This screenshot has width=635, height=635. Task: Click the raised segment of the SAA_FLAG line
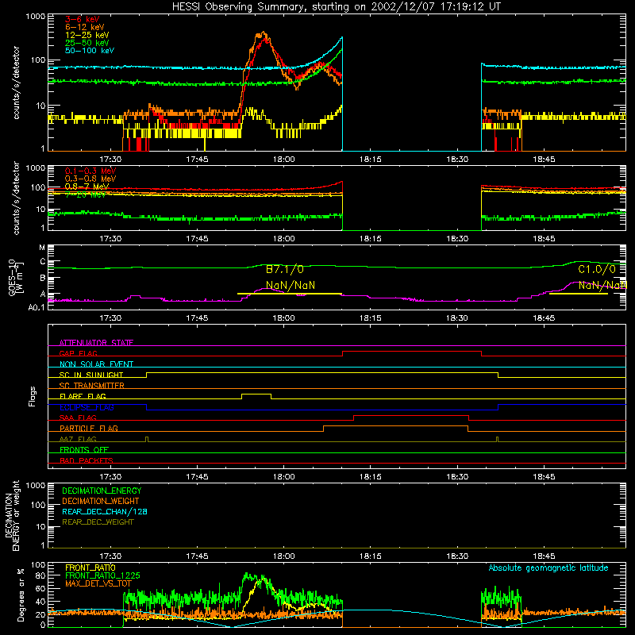point(411,415)
